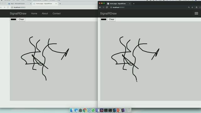Open Skype from the dock
201x113 pixels.
click(89, 110)
